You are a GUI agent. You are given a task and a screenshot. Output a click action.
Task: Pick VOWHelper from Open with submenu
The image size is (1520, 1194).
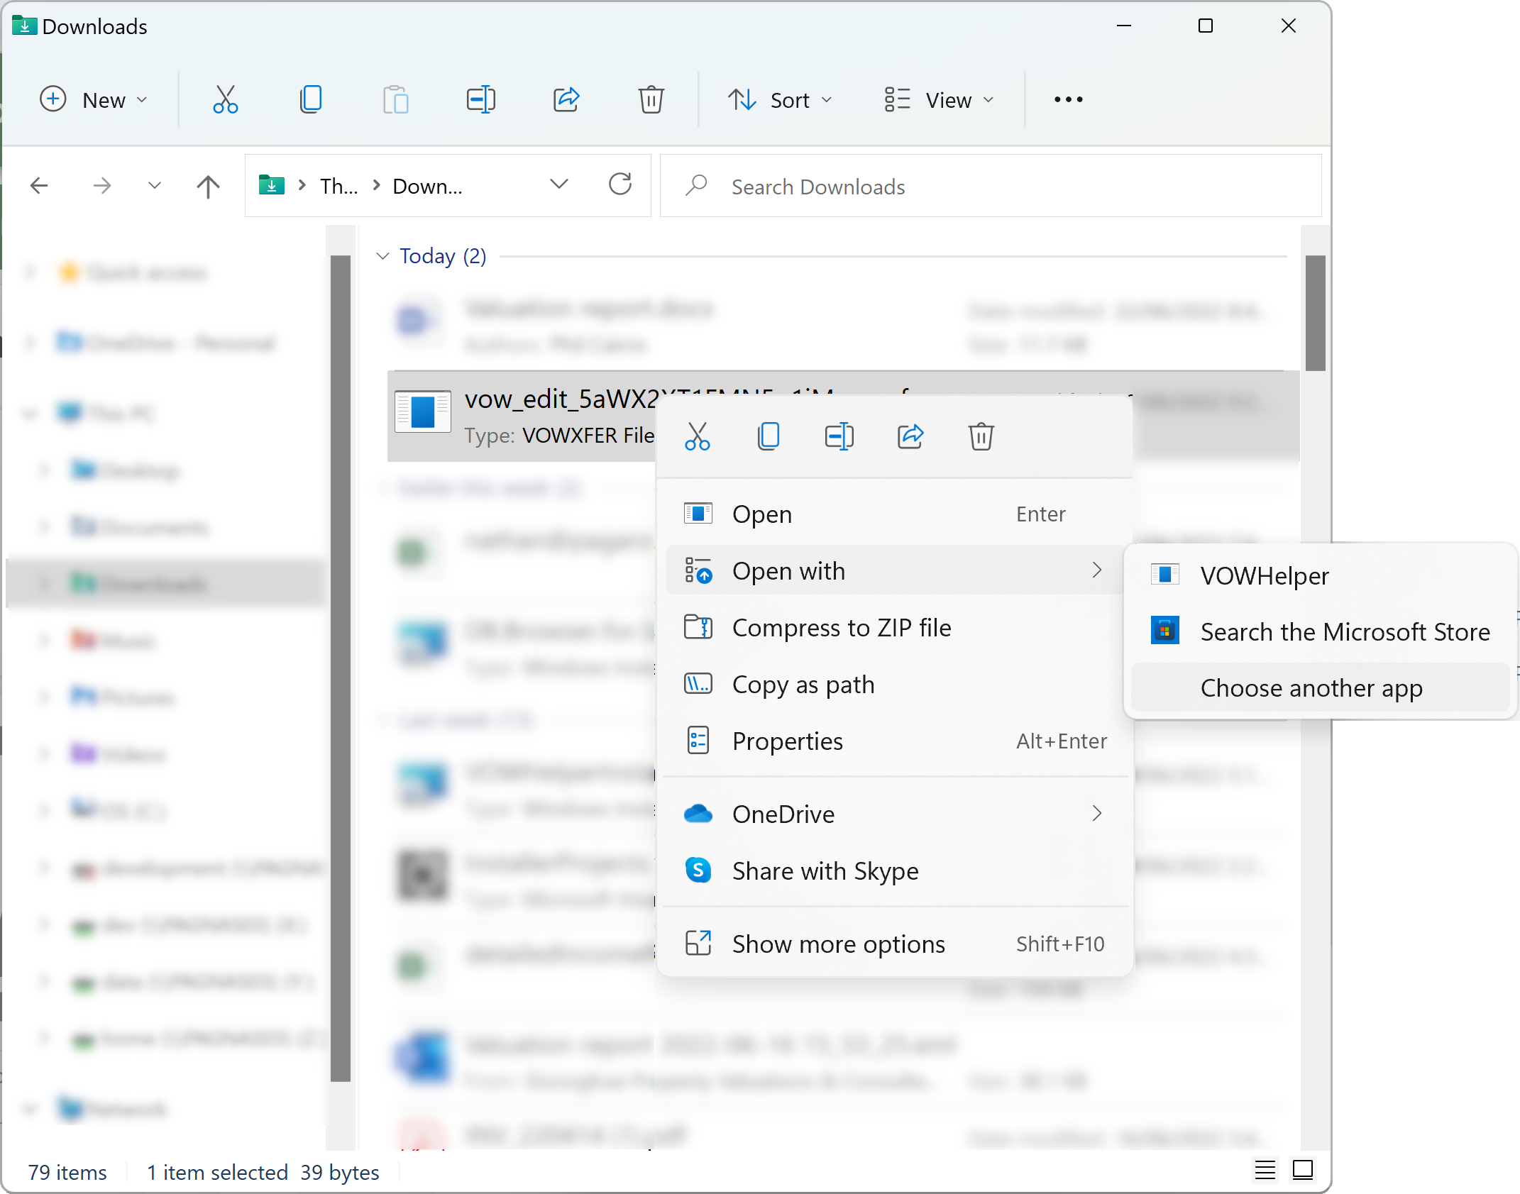click(1264, 575)
